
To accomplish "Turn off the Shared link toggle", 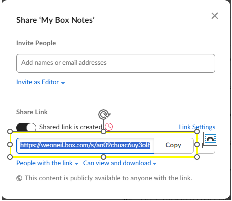I will click(x=26, y=127).
